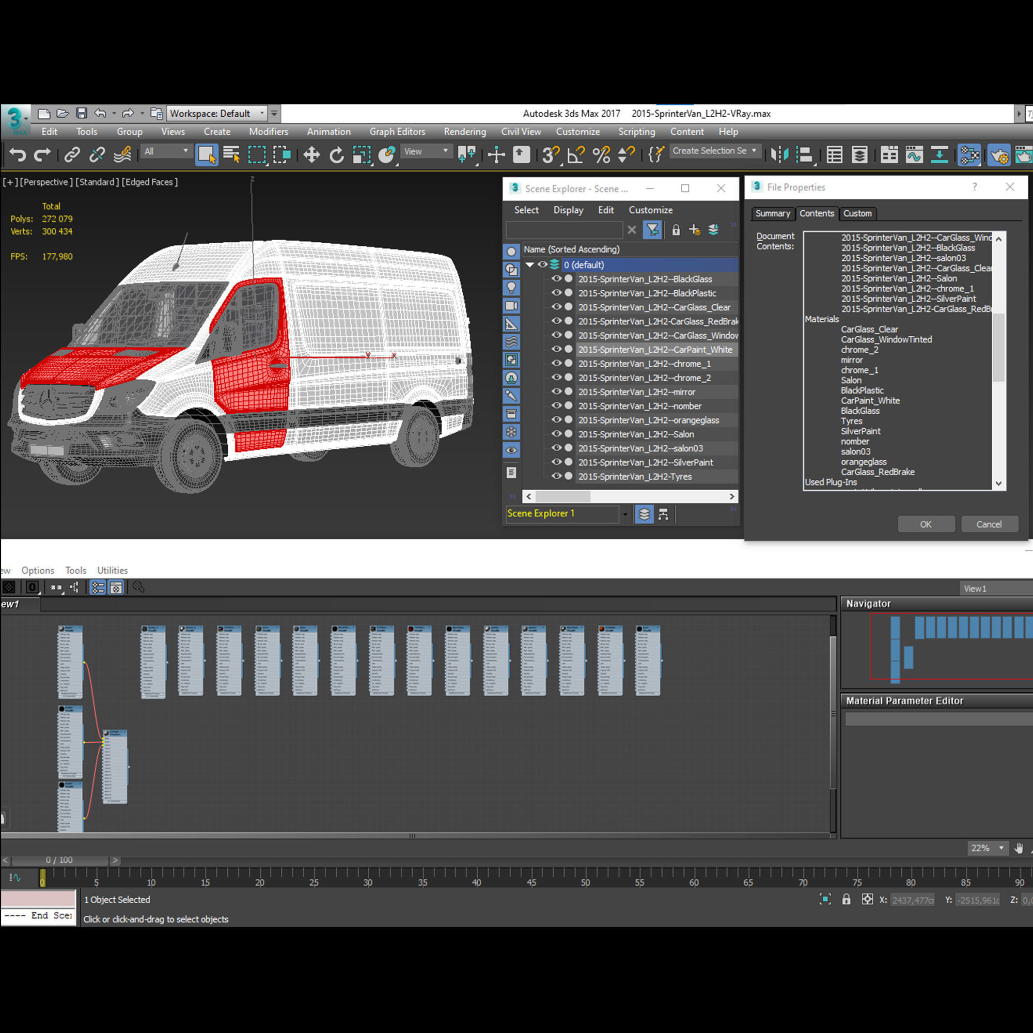Open the redo history dropdown arrow
Screen dimensions: 1033x1033
click(142, 113)
